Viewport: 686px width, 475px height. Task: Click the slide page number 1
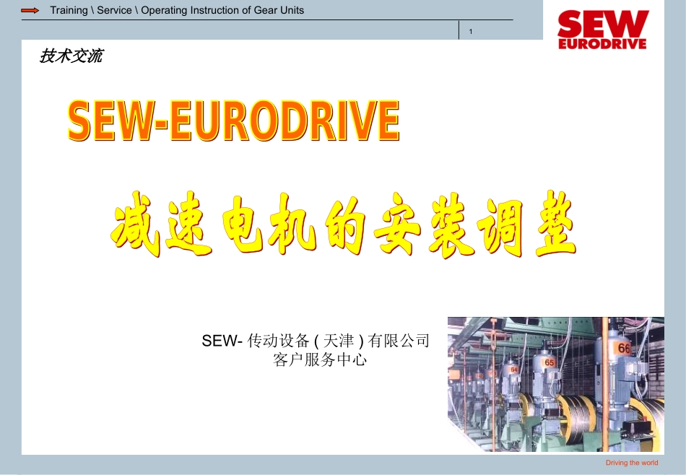point(471,32)
